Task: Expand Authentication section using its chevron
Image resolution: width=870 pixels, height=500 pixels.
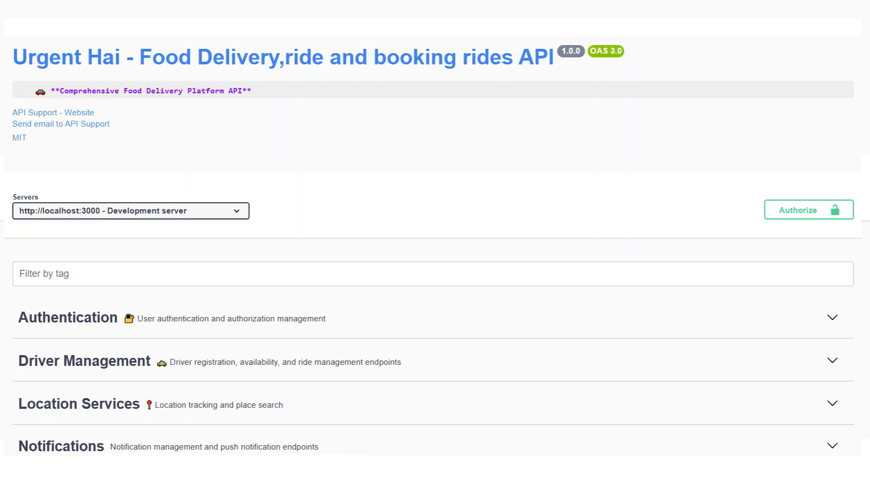Action: 832,318
